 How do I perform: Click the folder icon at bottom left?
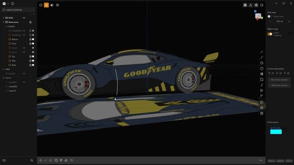pos(4,160)
